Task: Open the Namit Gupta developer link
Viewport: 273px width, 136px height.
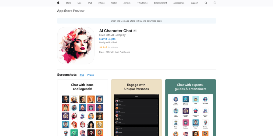Action: (x=107, y=39)
